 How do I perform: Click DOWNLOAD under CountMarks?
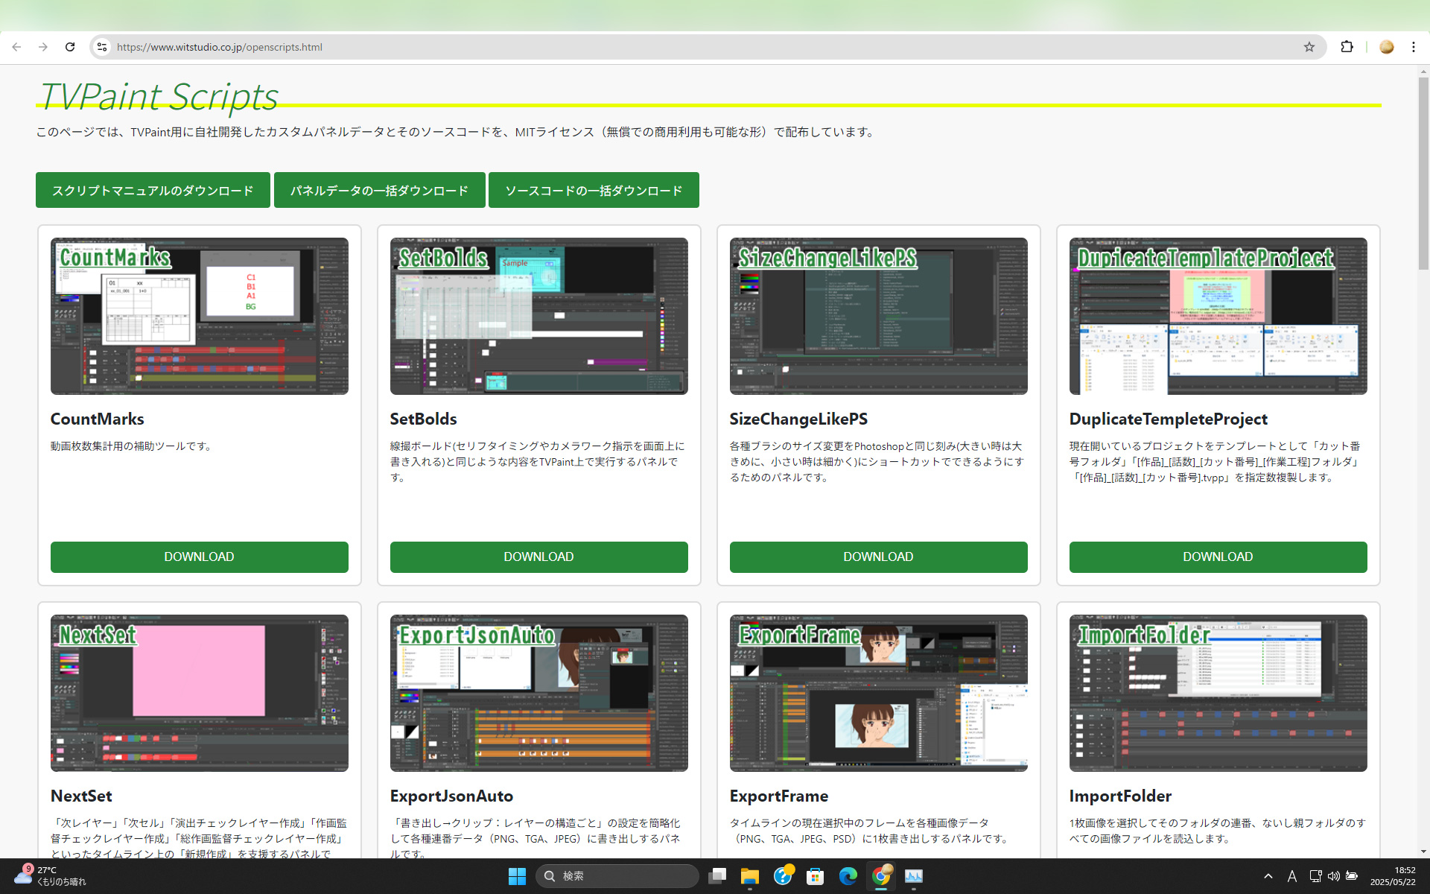(x=200, y=557)
